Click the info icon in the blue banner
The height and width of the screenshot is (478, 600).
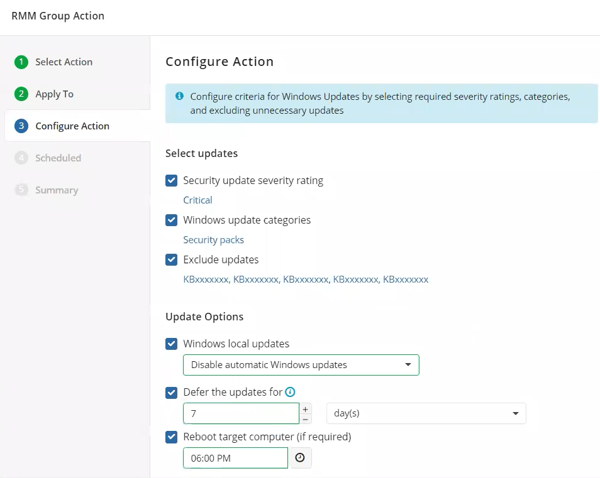coord(179,96)
